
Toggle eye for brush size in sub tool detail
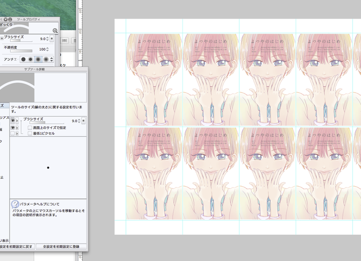pyautogui.click(x=13, y=120)
